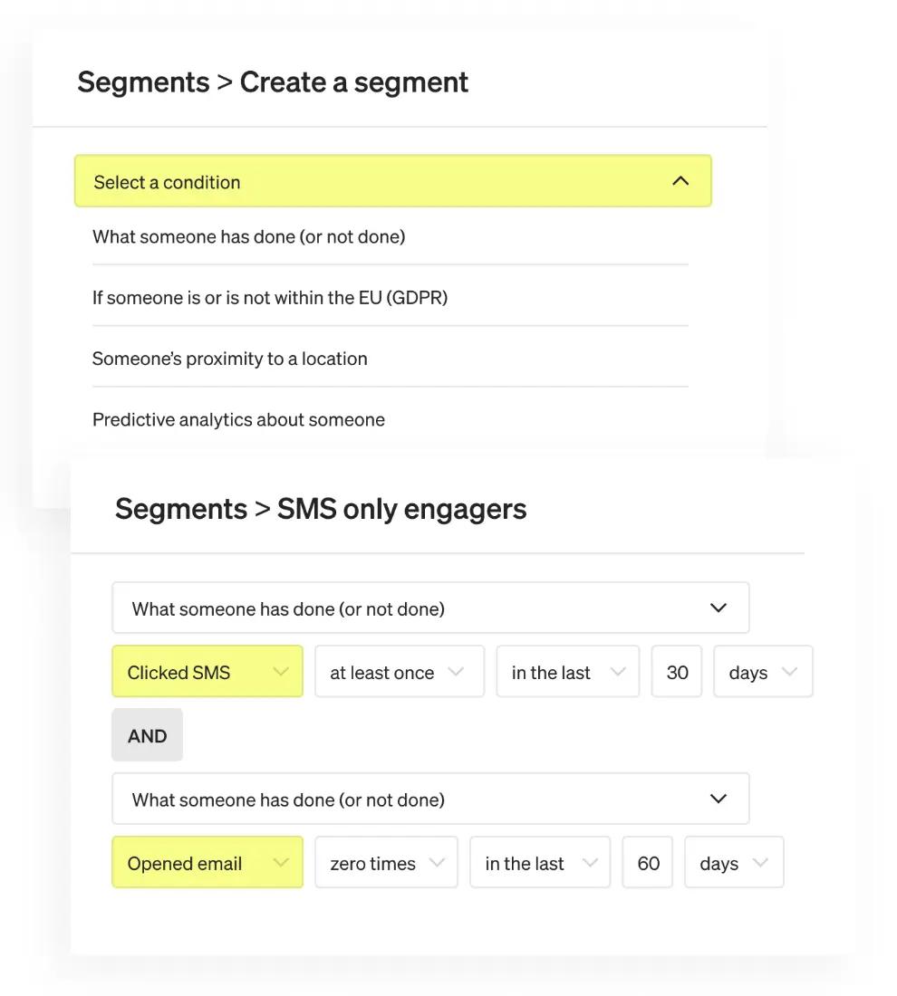Pick 'Someone's proximity to a location' condition
This screenshot has width=897, height=996.
pyautogui.click(x=230, y=359)
